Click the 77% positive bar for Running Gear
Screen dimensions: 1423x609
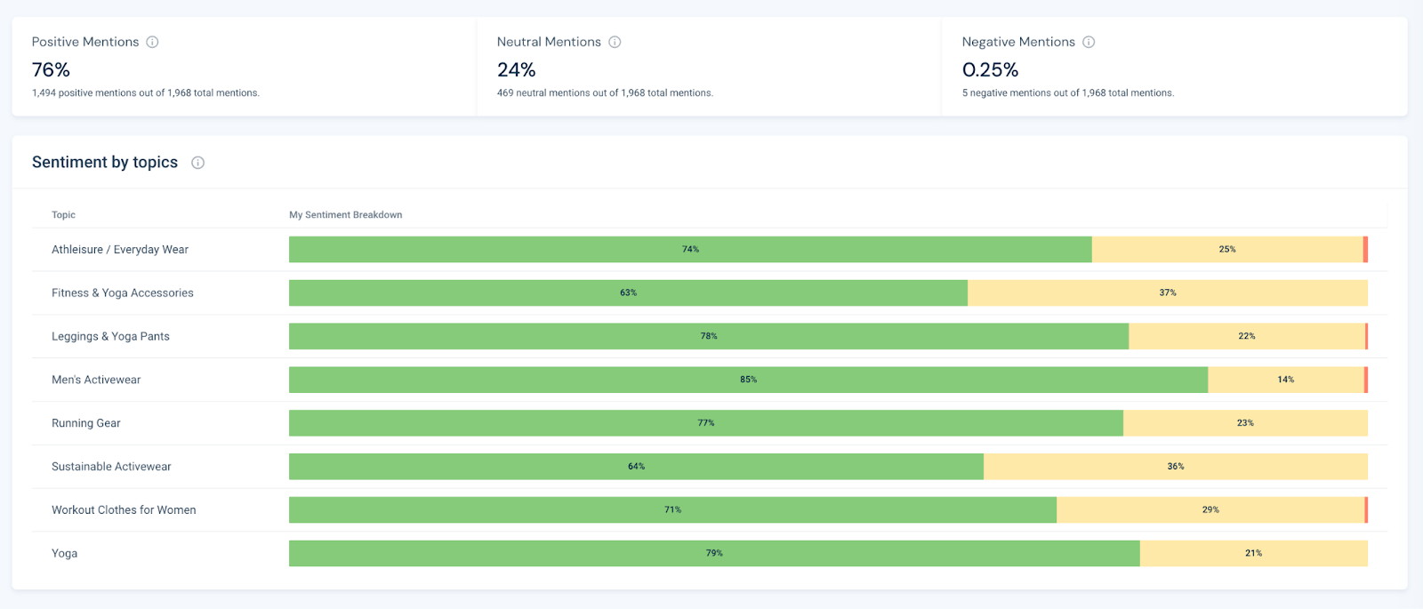[706, 423]
